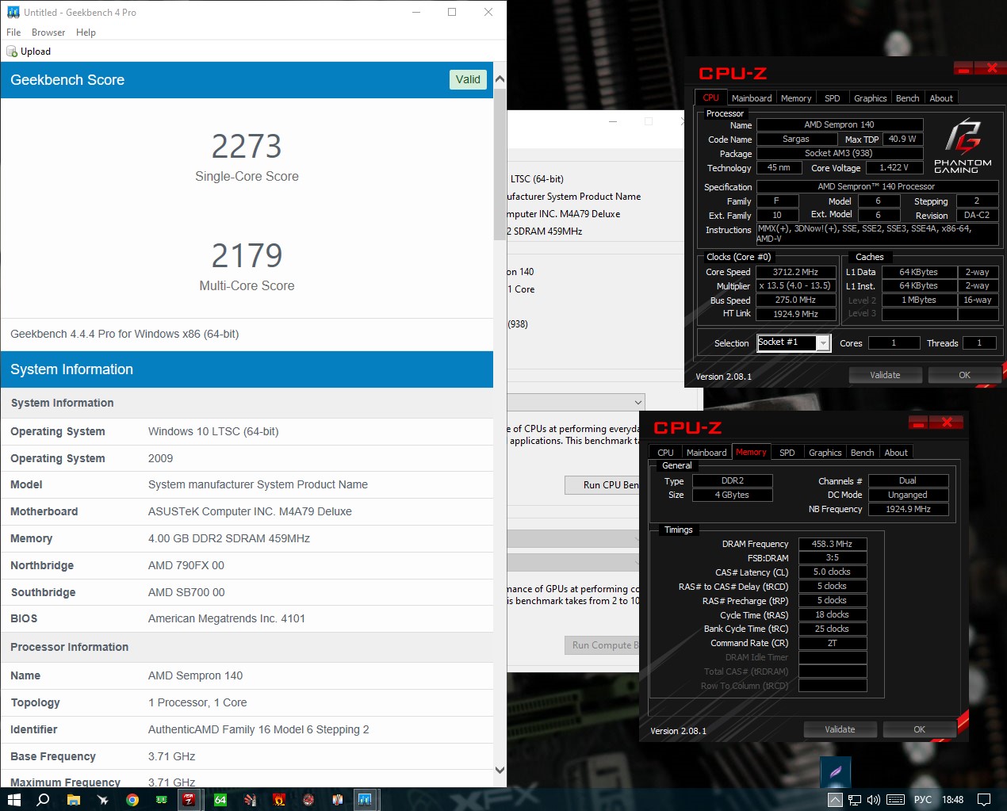The height and width of the screenshot is (811, 1007).
Task: Click the touch keyboard tray icon
Action: pyautogui.click(x=895, y=800)
